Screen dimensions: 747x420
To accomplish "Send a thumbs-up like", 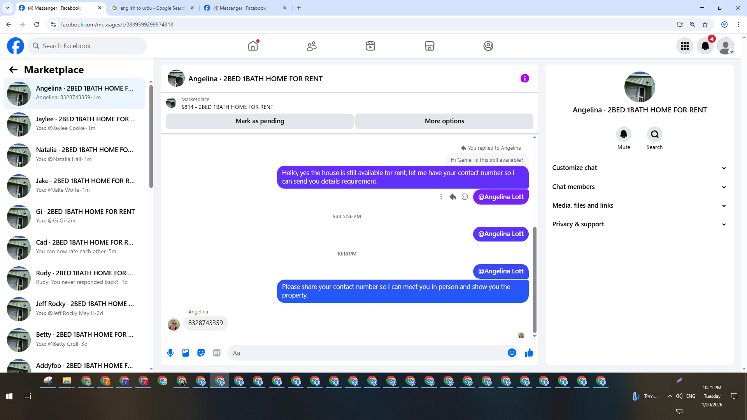I will 529,353.
